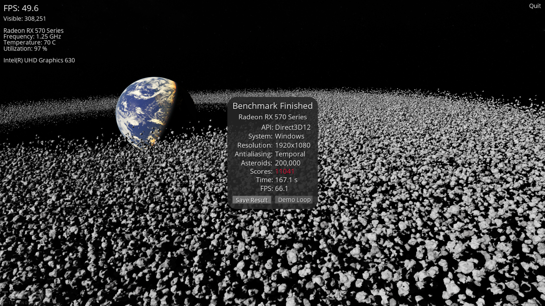The image size is (545, 306).
Task: Click the Save Result button
Action: (251, 200)
